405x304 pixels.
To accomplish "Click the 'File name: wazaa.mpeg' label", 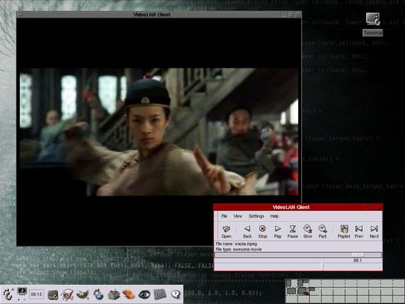I will point(236,244).
